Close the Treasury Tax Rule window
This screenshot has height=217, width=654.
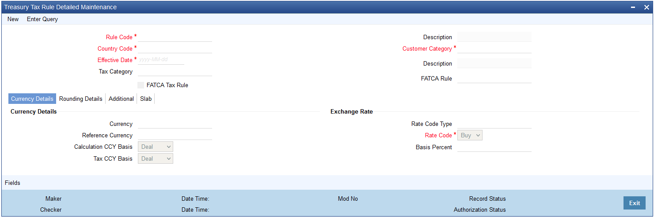pyautogui.click(x=646, y=7)
